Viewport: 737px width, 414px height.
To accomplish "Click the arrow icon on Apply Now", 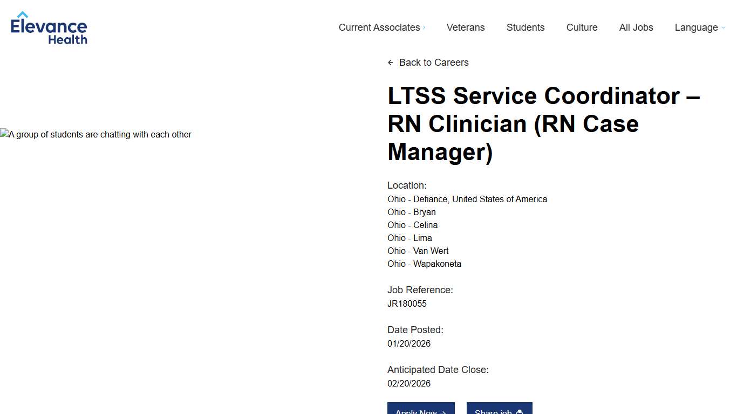I will [x=442, y=412].
